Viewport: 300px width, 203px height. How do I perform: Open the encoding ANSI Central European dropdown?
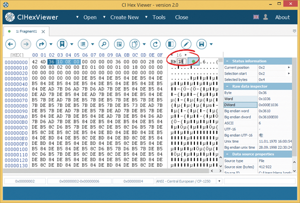click(x=219, y=181)
